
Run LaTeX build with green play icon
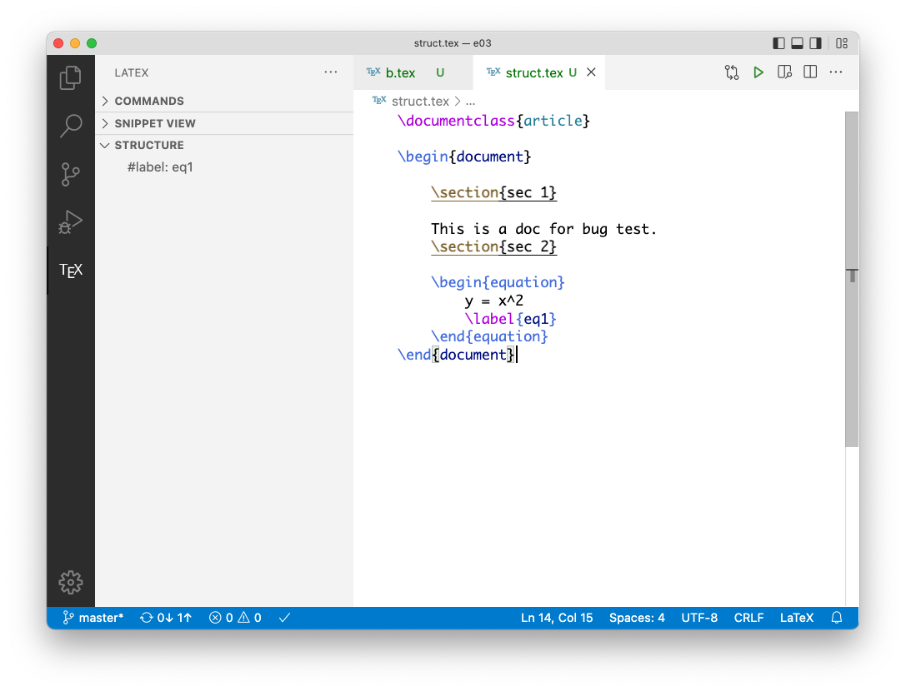pyautogui.click(x=758, y=72)
